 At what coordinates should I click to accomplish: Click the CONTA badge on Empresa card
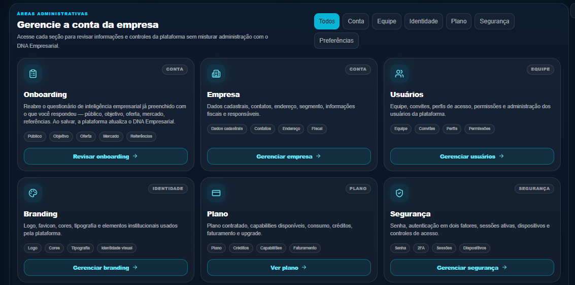coord(358,70)
